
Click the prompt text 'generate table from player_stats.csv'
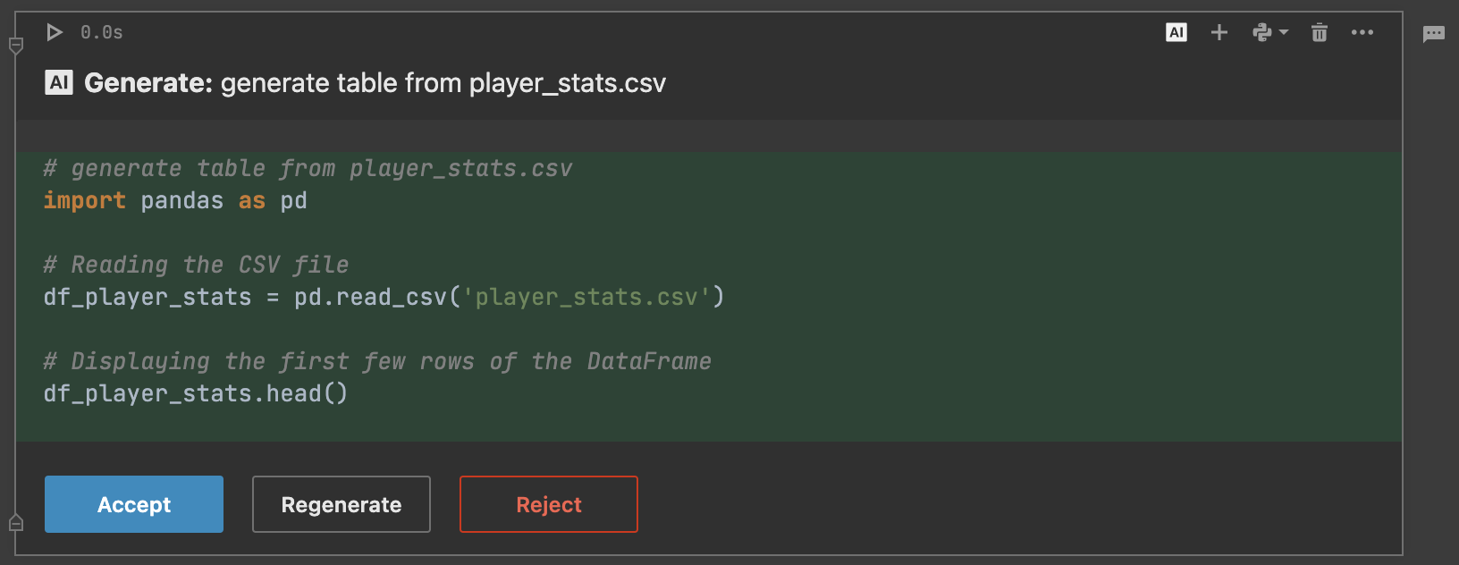[443, 83]
